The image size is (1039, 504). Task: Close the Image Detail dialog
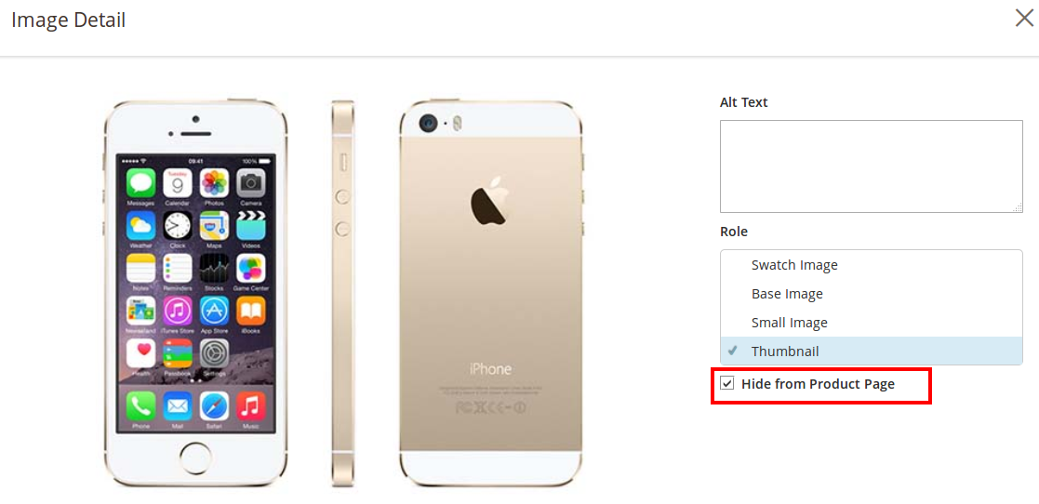click(x=1023, y=18)
